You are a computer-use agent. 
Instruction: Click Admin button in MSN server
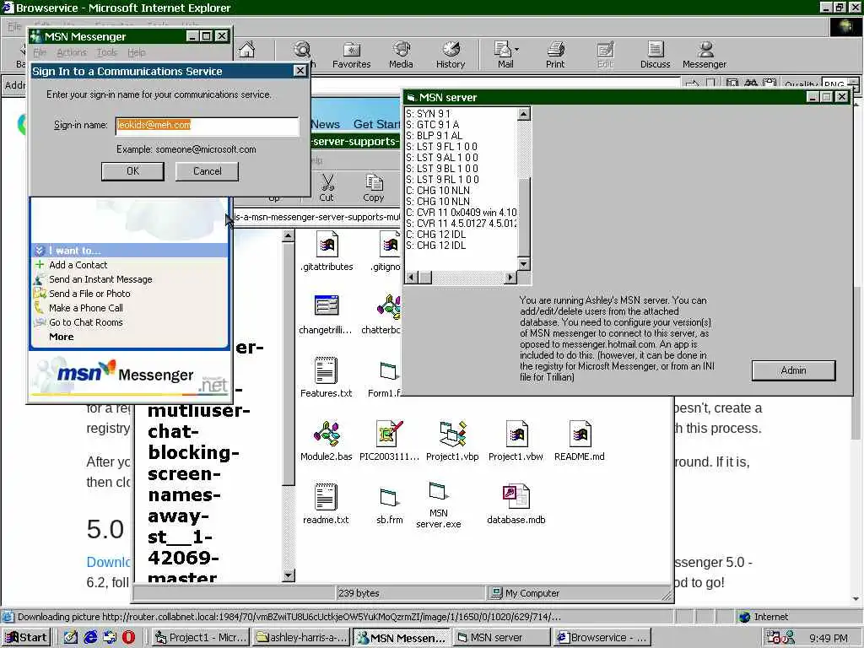(793, 370)
